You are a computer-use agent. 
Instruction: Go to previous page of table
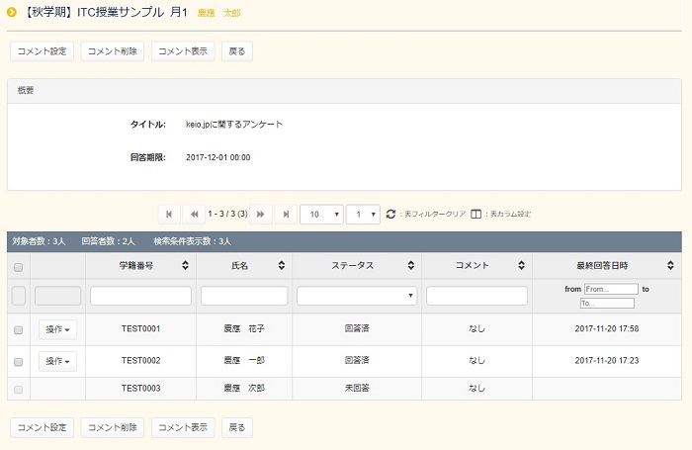pyautogui.click(x=194, y=215)
